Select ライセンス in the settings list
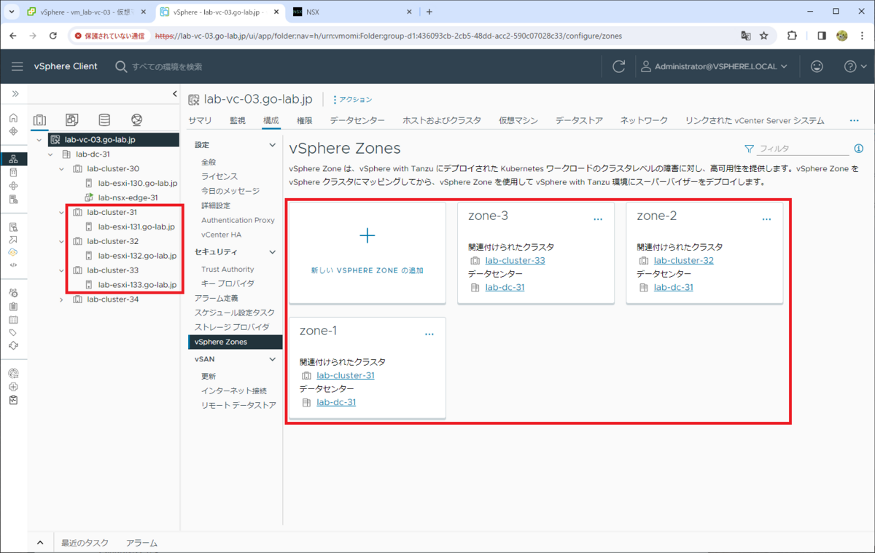Image resolution: width=875 pixels, height=553 pixels. pos(219,176)
